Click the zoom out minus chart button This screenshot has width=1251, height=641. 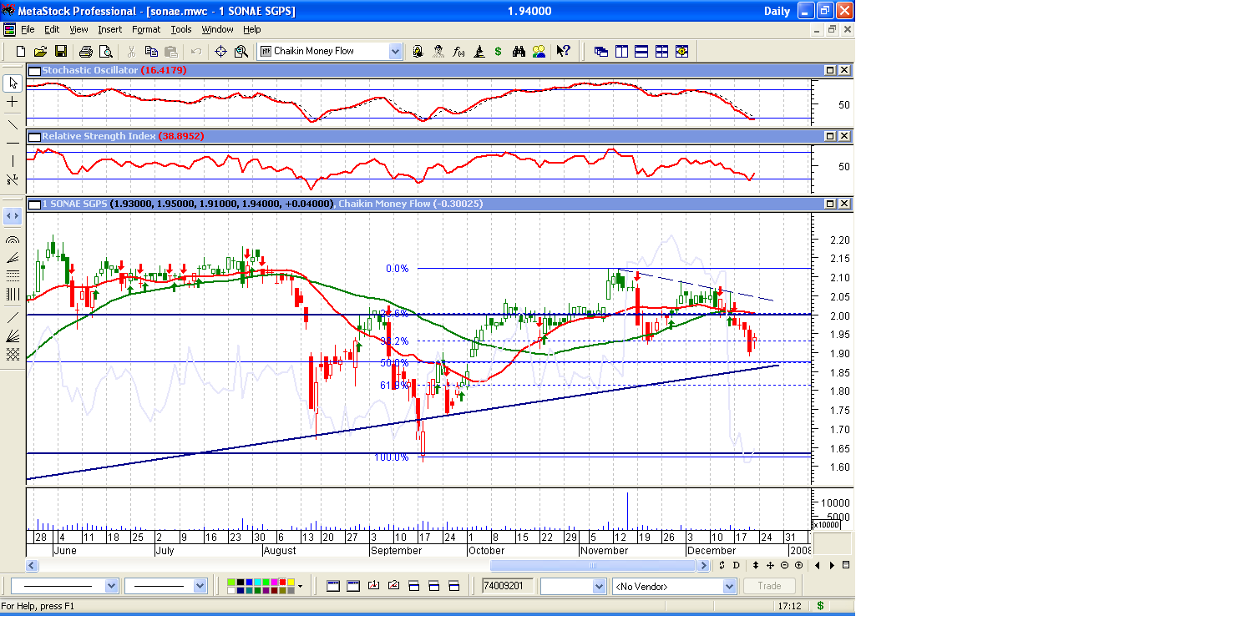784,566
